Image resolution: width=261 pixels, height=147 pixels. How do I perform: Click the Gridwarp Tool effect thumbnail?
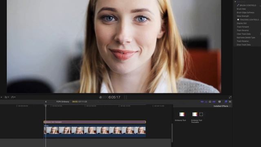click(x=182, y=114)
